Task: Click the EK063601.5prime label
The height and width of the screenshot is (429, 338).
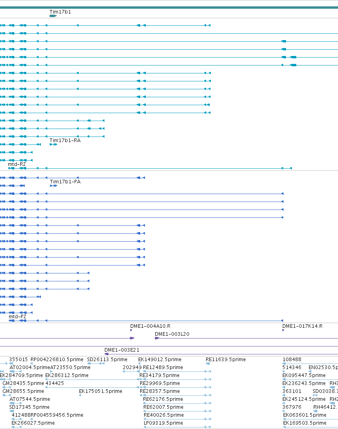Action: click(x=305, y=415)
